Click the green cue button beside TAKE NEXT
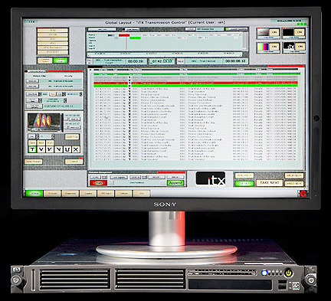This screenshot has width=331, height=301. pos(244,183)
